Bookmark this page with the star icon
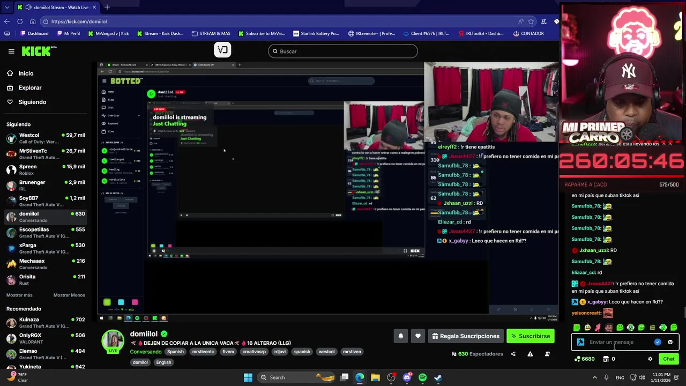 pyautogui.click(x=531, y=21)
